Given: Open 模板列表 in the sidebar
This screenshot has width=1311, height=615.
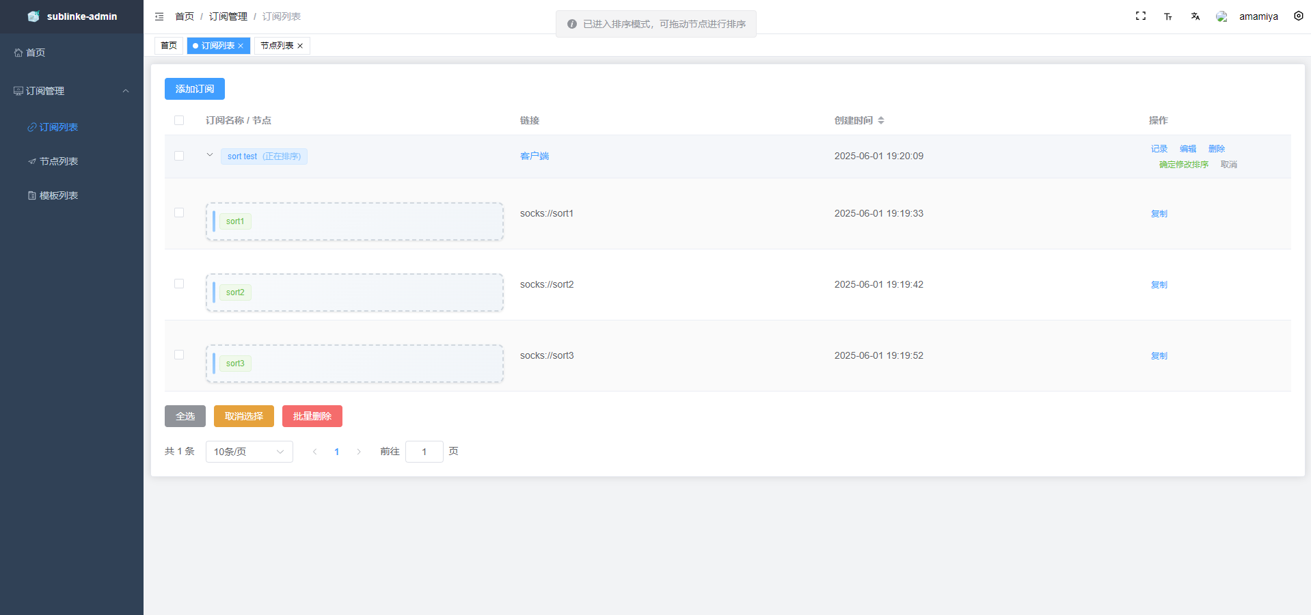Looking at the screenshot, I should pyautogui.click(x=72, y=195).
